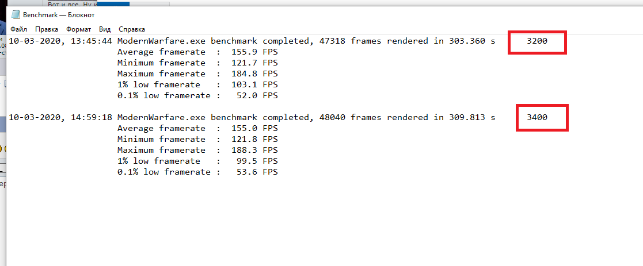Open the Формат menu
The width and height of the screenshot is (643, 266).
coord(78,29)
